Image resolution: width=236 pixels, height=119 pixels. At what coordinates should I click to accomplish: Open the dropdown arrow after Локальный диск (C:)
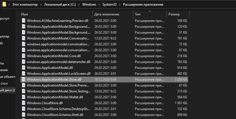tap(79, 4)
